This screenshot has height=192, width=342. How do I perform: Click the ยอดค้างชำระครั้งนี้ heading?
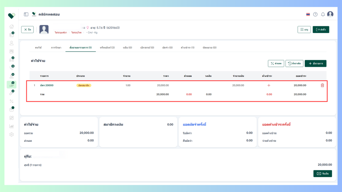pyautogui.click(x=276, y=124)
